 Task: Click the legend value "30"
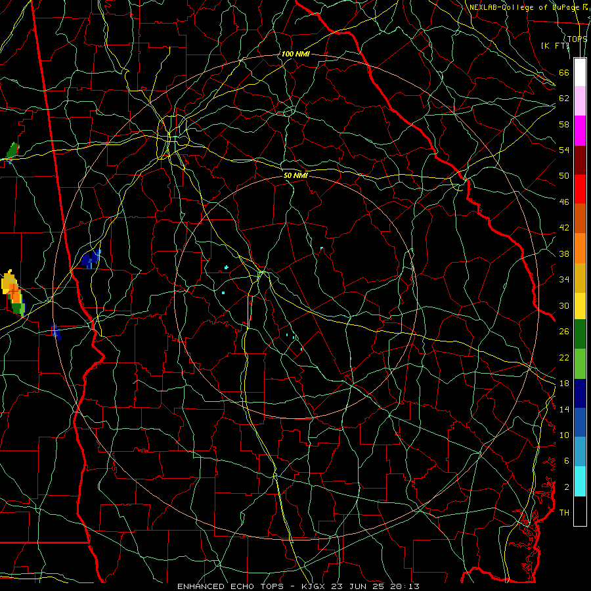564,305
